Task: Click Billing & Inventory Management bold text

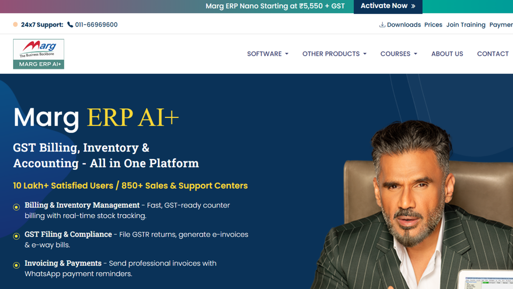Action: point(82,205)
